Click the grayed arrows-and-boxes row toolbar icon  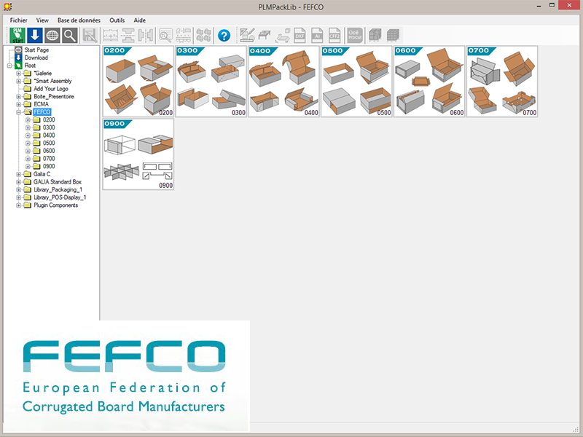(184, 35)
